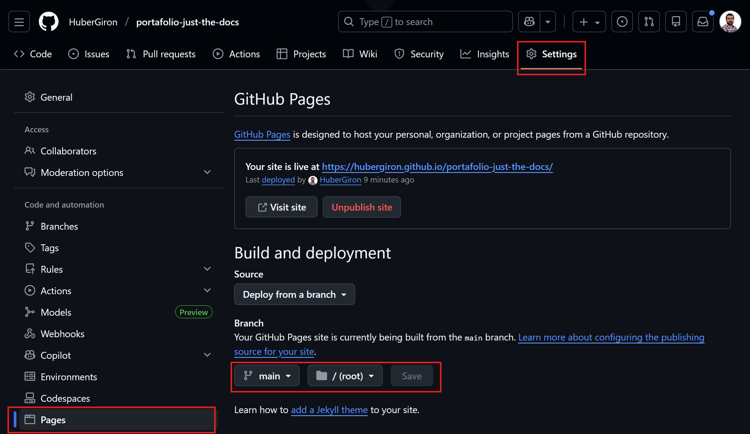Screen dimensions: 750x434
Task: Open the user profile avatar menu
Action: tap(730, 22)
